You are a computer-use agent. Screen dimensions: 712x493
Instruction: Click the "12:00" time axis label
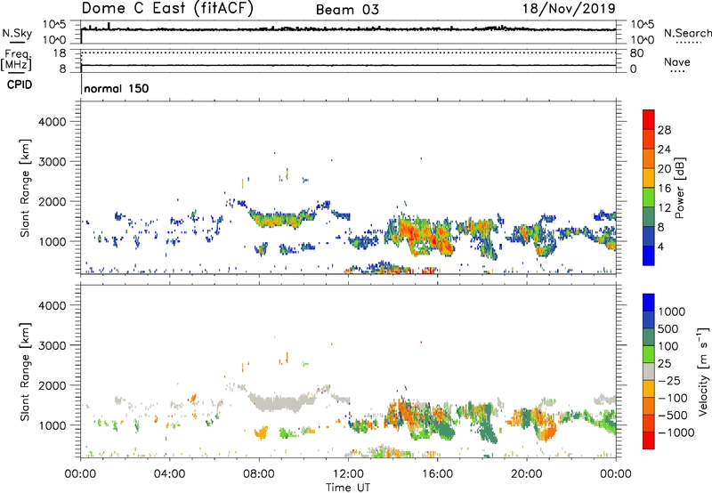coord(348,474)
